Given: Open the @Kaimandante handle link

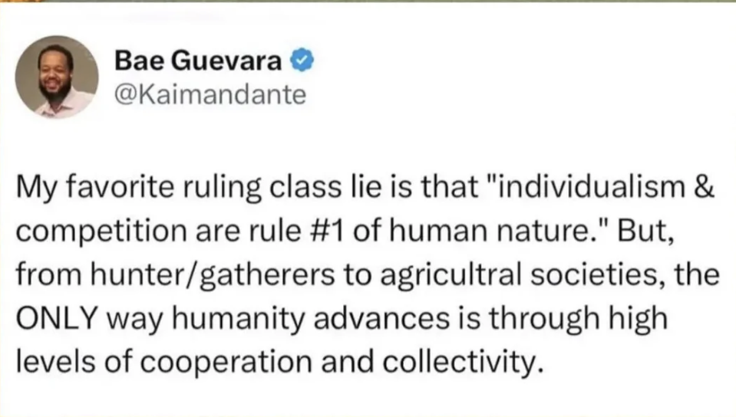Looking at the screenshot, I should [210, 95].
